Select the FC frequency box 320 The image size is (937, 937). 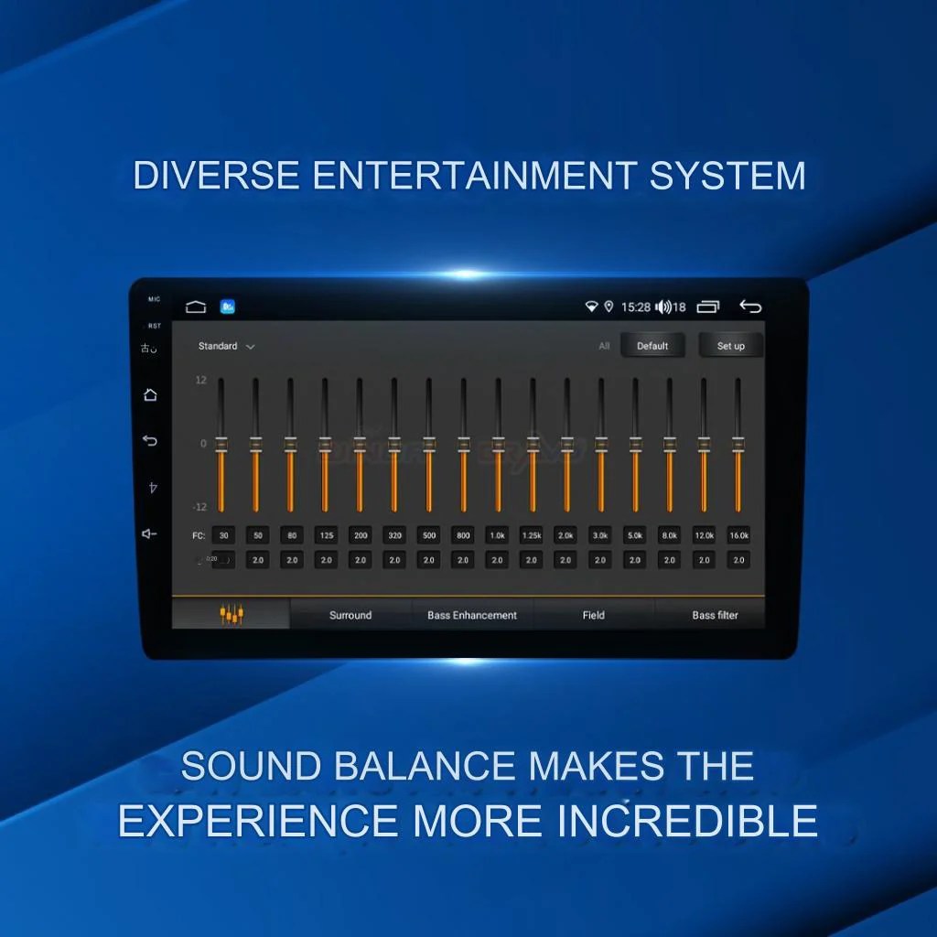pos(395,535)
